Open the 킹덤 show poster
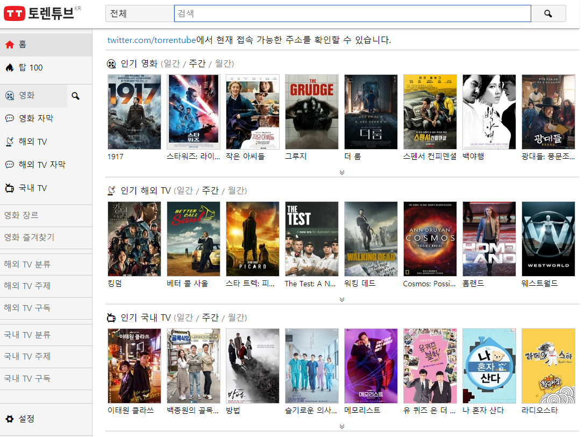 (134, 238)
